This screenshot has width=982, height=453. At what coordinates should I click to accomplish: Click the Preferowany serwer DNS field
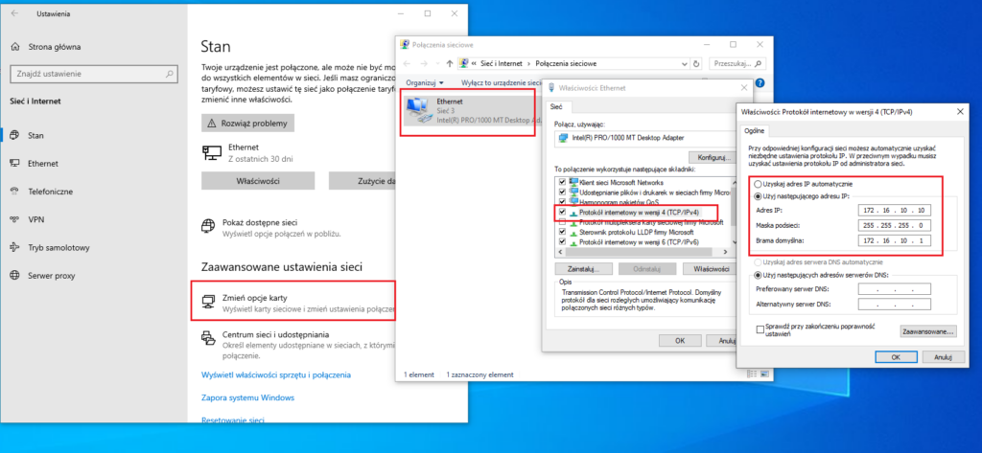coord(894,288)
